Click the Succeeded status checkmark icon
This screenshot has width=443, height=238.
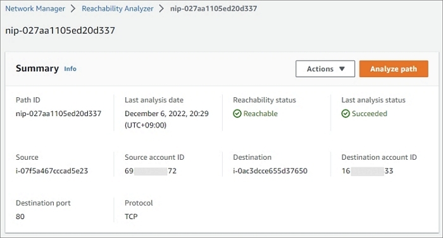tap(346, 114)
